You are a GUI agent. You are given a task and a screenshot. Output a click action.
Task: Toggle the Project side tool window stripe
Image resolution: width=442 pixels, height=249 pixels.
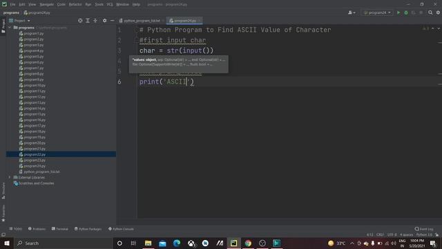(x=3, y=26)
